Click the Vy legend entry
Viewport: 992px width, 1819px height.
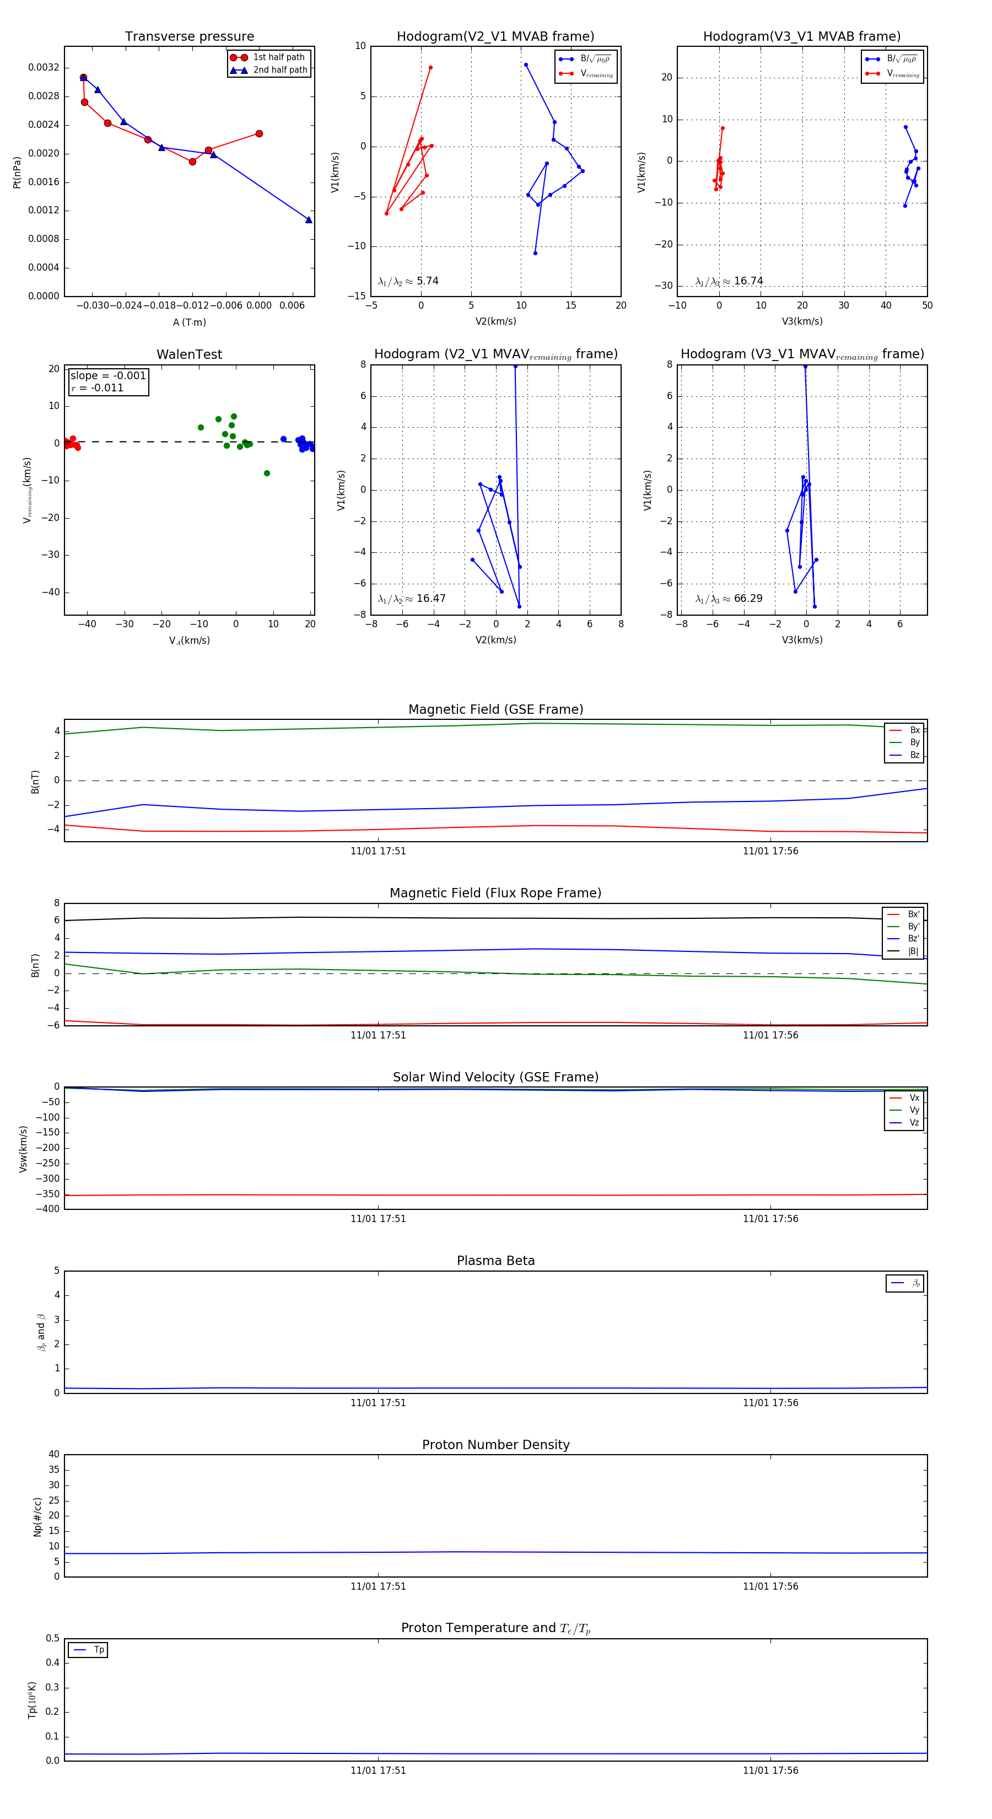point(904,1110)
